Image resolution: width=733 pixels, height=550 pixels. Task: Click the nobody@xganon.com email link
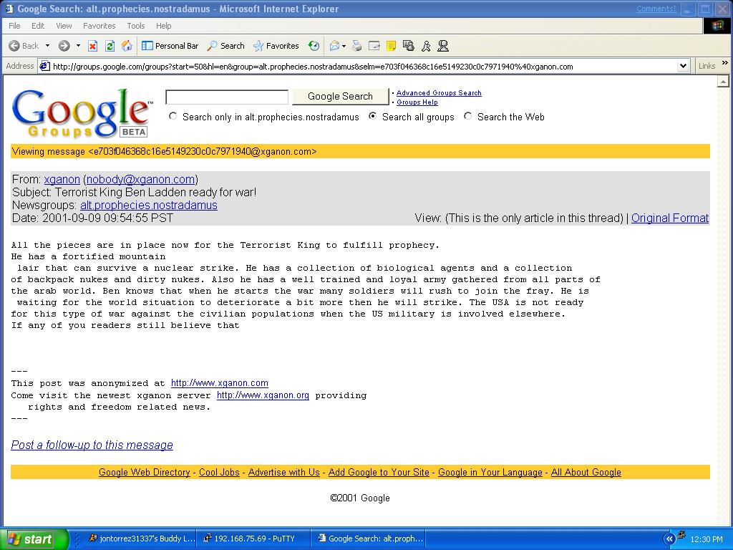141,180
